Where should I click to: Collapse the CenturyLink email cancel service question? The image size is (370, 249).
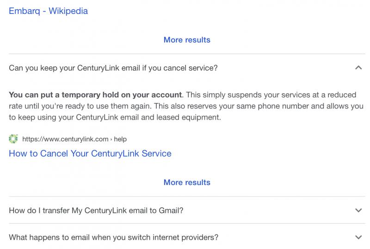(187, 68)
